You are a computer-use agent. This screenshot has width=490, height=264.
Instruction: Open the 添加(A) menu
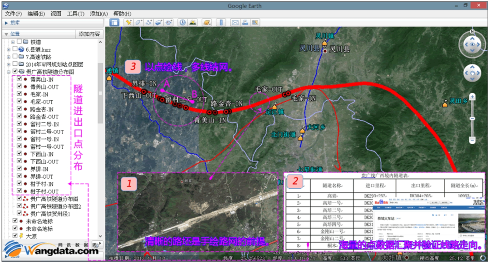99,14
